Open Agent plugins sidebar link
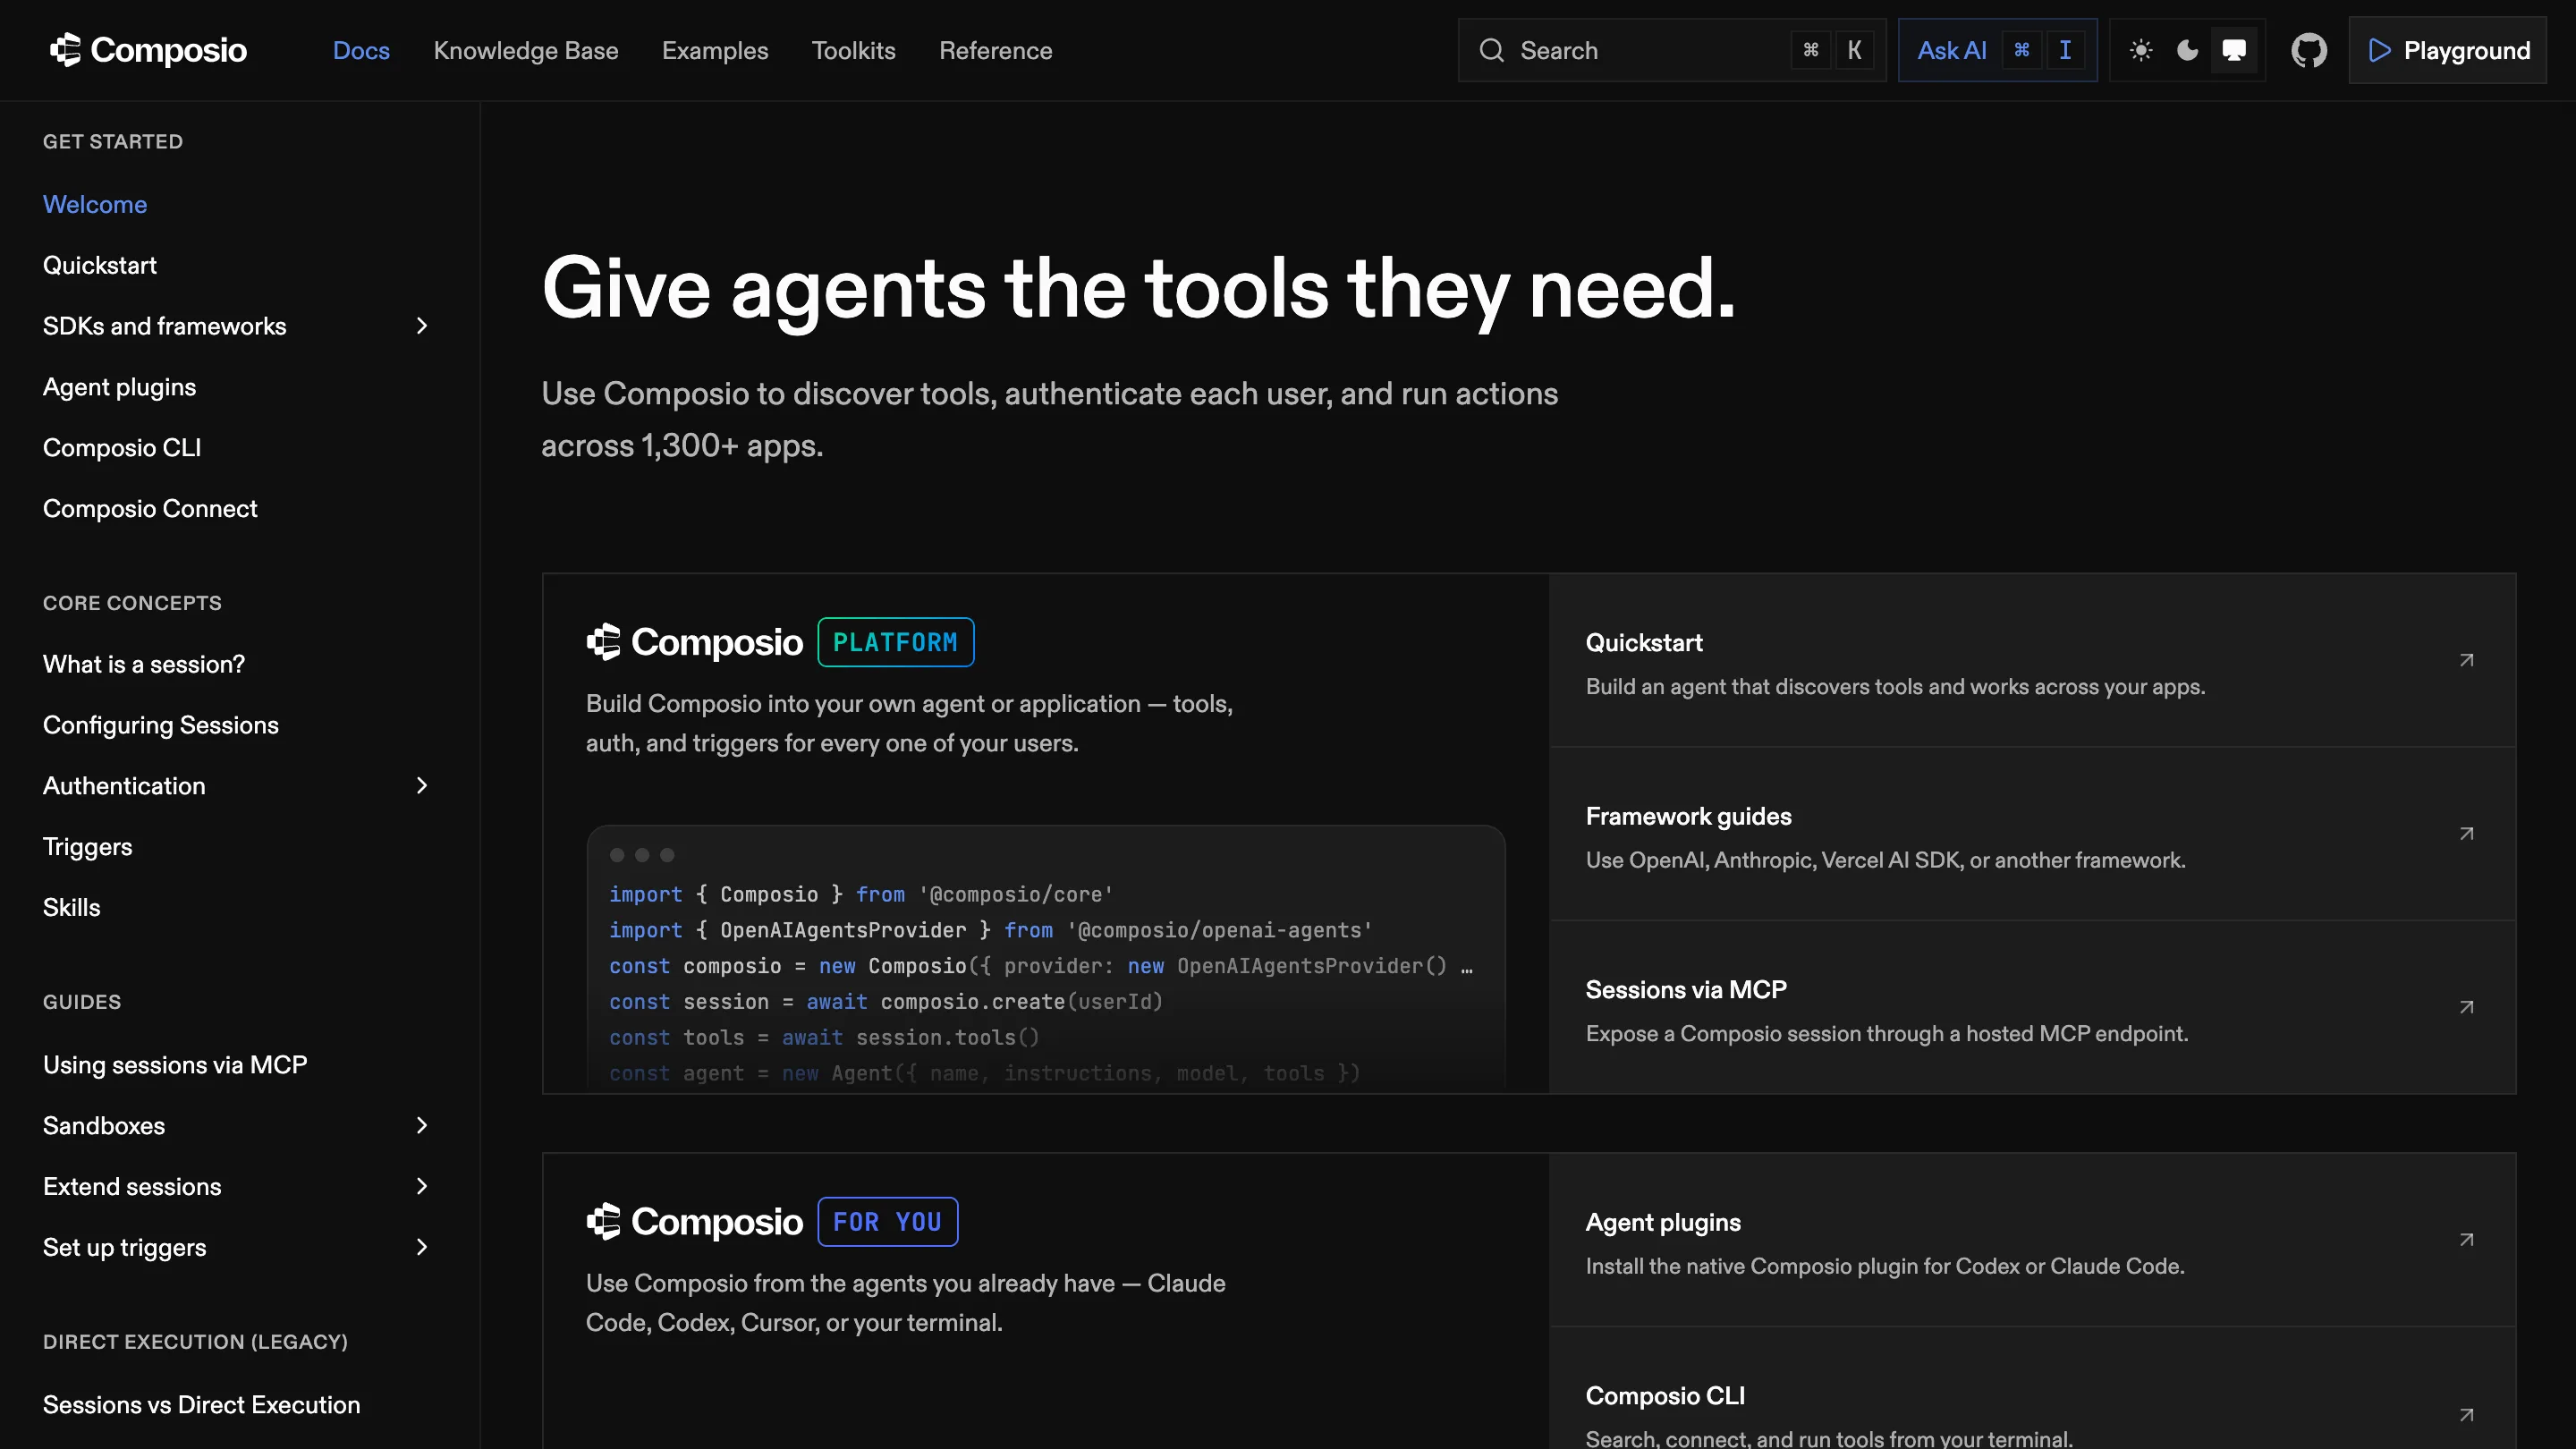The width and height of the screenshot is (2576, 1449). tap(119, 387)
